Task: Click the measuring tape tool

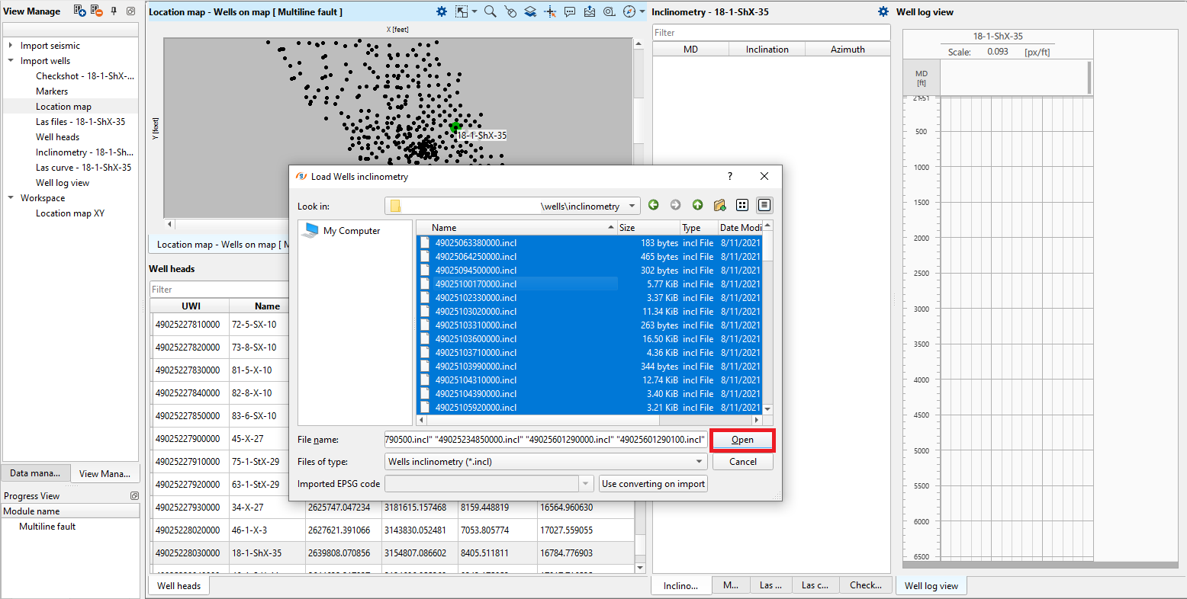Action: [610, 11]
